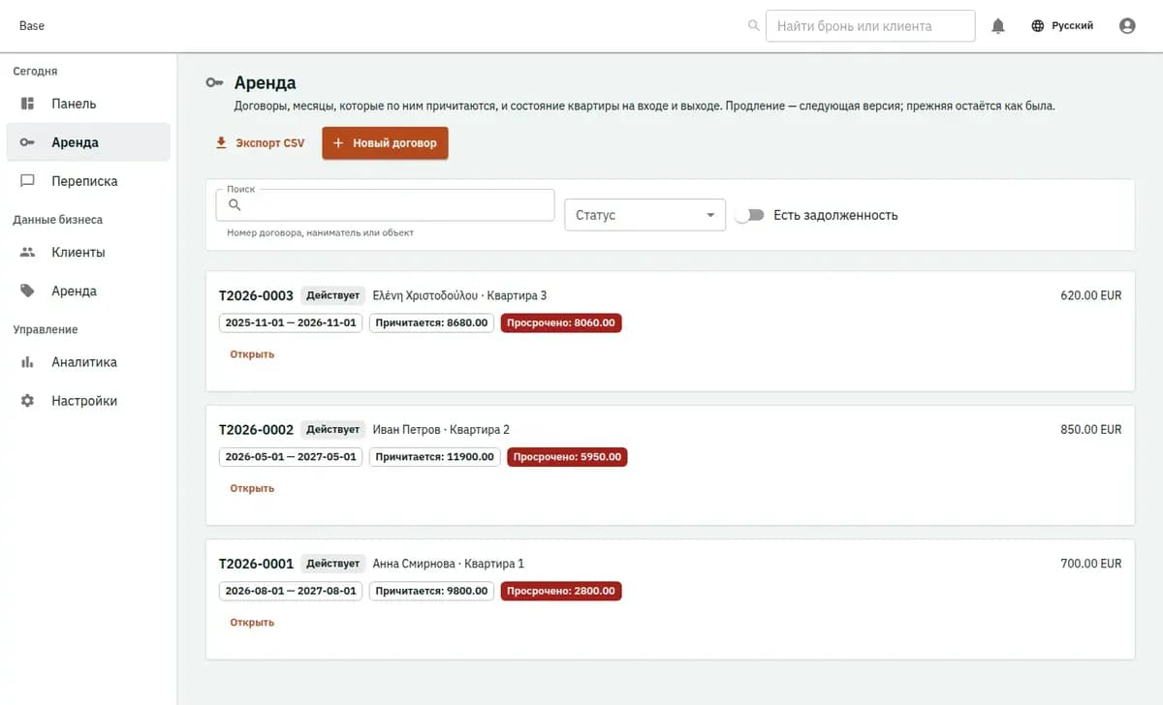Open Переписка in the sidebar

pos(88,181)
